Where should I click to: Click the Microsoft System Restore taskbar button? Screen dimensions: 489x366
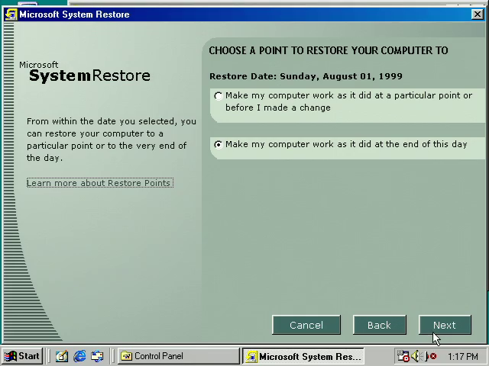pyautogui.click(x=303, y=356)
